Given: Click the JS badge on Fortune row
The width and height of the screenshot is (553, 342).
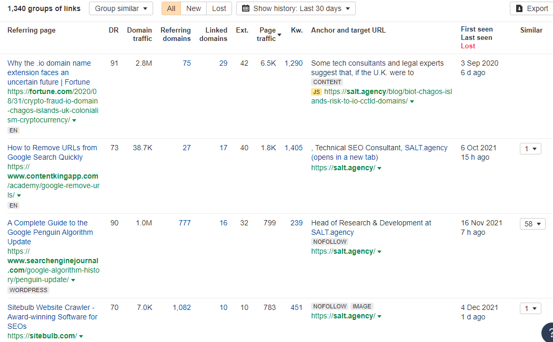Looking at the screenshot, I should [317, 92].
